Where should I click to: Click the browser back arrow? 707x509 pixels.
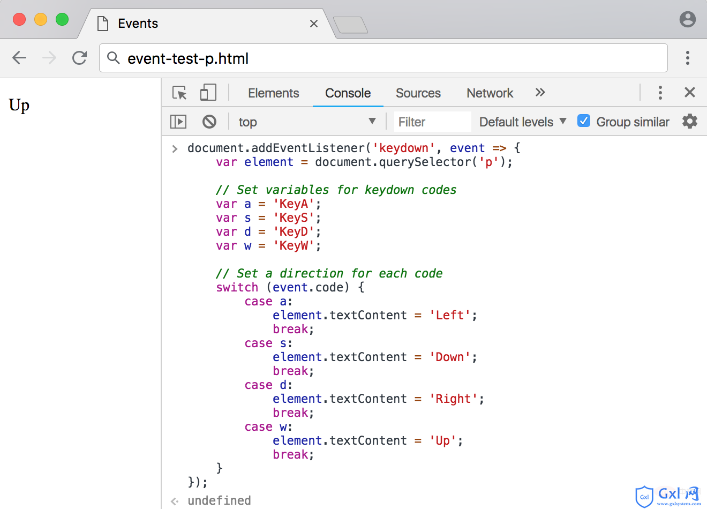coord(19,58)
